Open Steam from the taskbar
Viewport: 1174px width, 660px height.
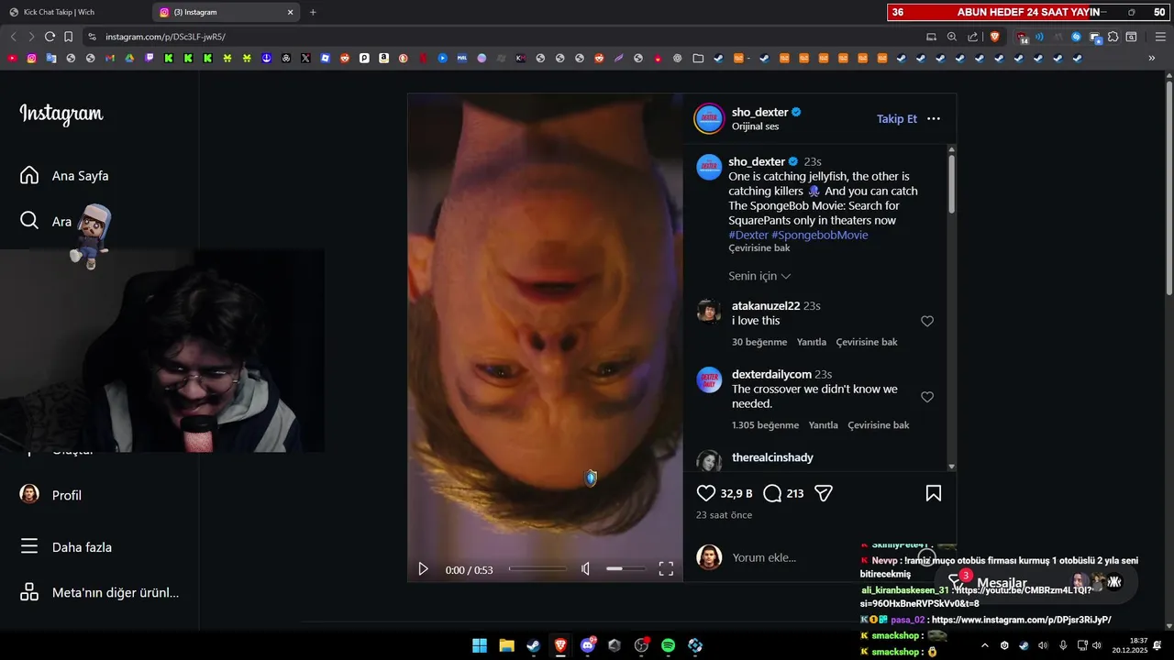533,645
